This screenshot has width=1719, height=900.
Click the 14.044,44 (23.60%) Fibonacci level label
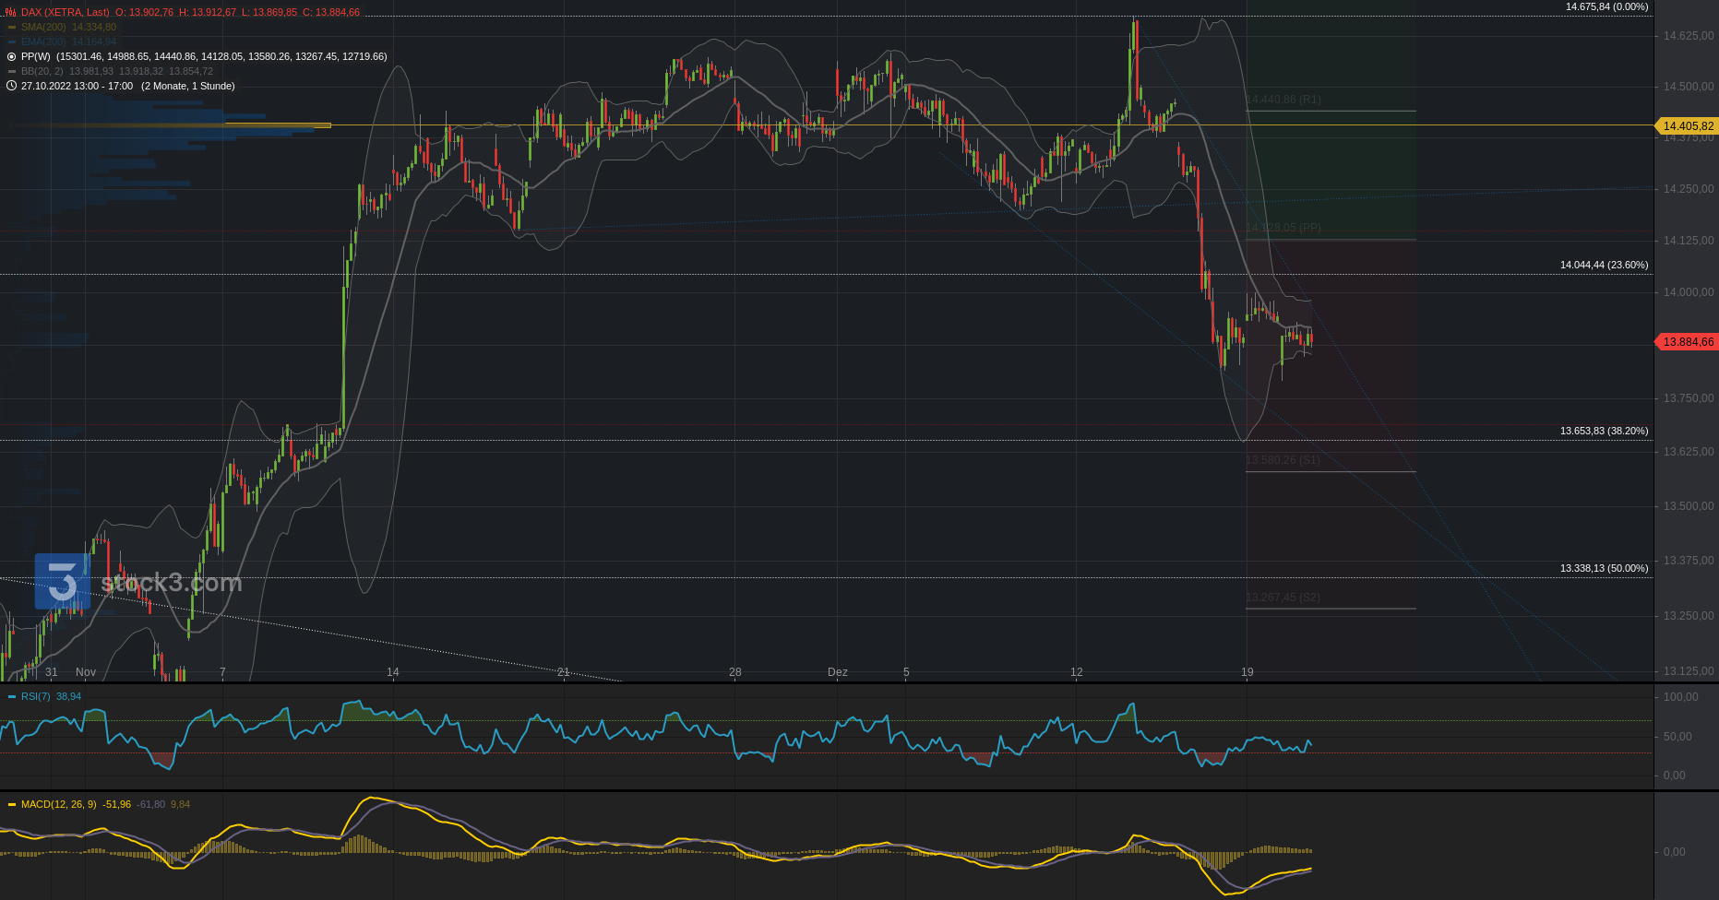pyautogui.click(x=1604, y=265)
